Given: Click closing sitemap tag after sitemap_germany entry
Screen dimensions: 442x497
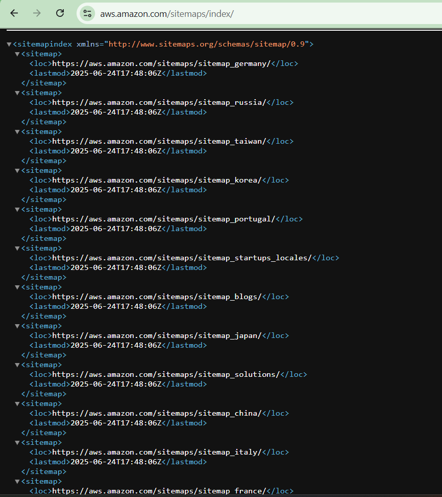Looking at the screenshot, I should click(44, 83).
